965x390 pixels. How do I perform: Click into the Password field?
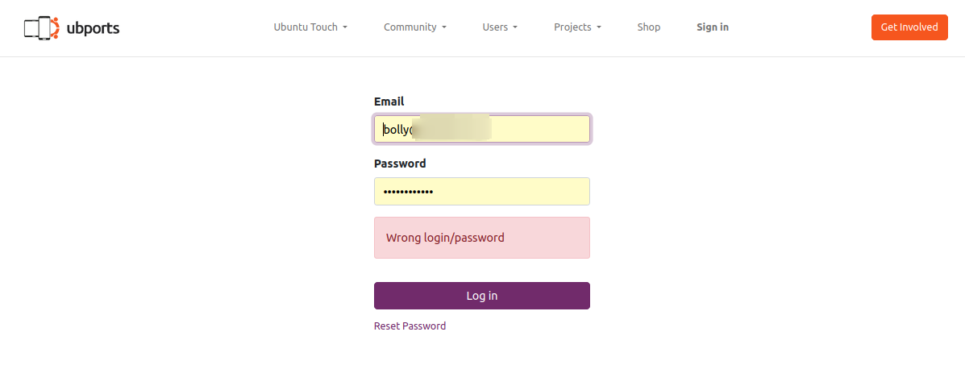[481, 192]
